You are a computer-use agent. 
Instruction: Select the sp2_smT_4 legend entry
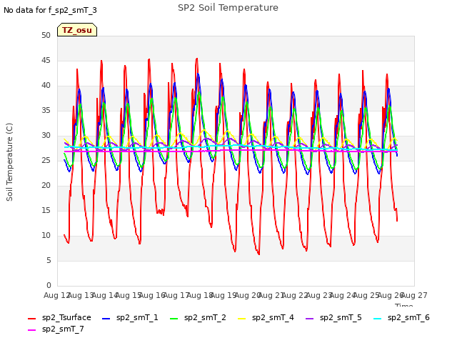pos(266,317)
